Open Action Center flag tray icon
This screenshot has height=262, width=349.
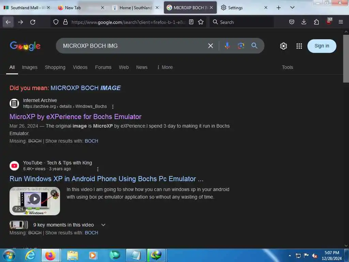pos(306,256)
